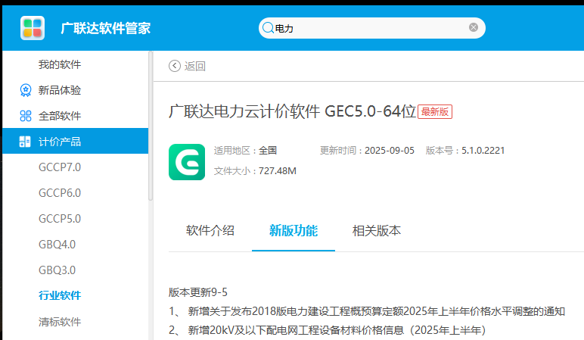
Task: Open 全部软件 in the sidebar
Action: [x=60, y=116]
